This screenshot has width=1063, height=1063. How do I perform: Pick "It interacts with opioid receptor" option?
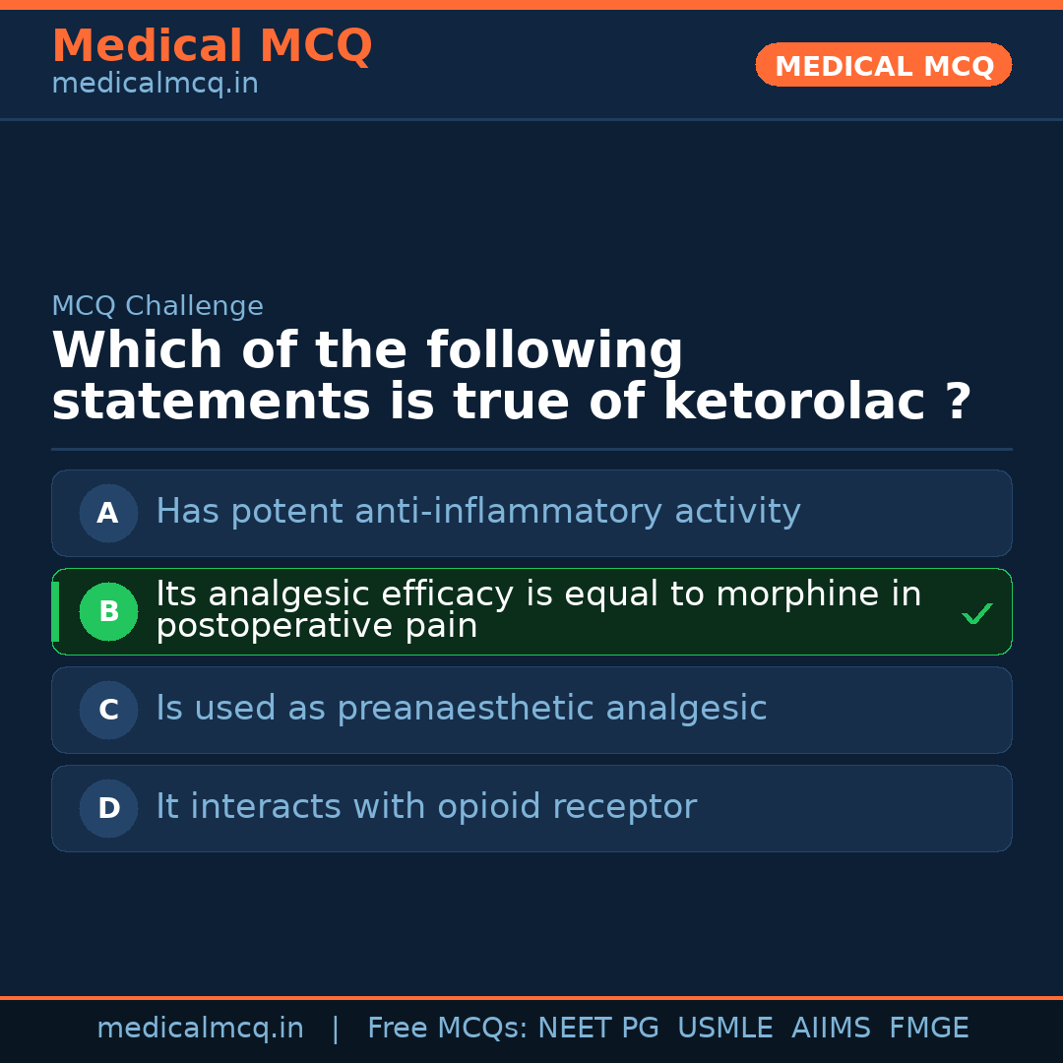click(x=426, y=807)
